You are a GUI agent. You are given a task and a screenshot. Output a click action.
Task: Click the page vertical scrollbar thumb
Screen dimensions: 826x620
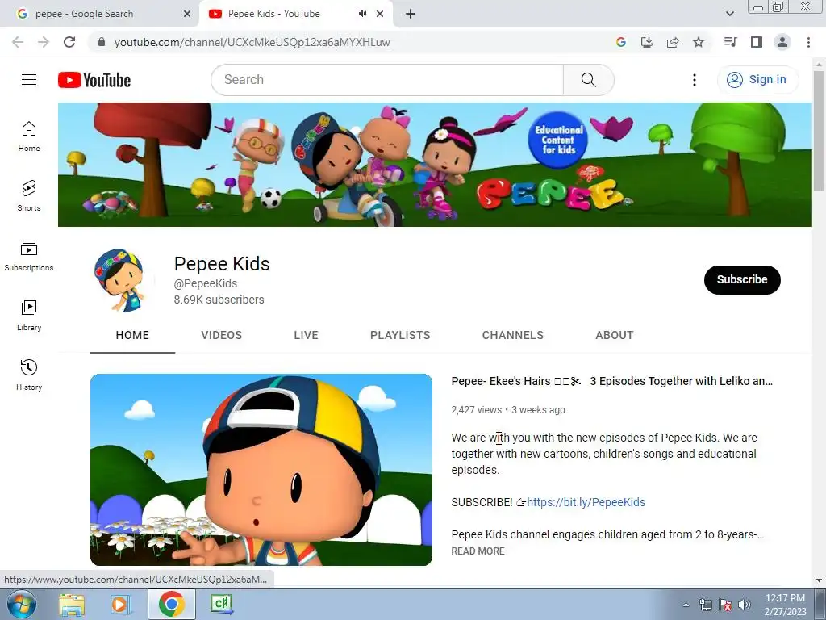820,131
